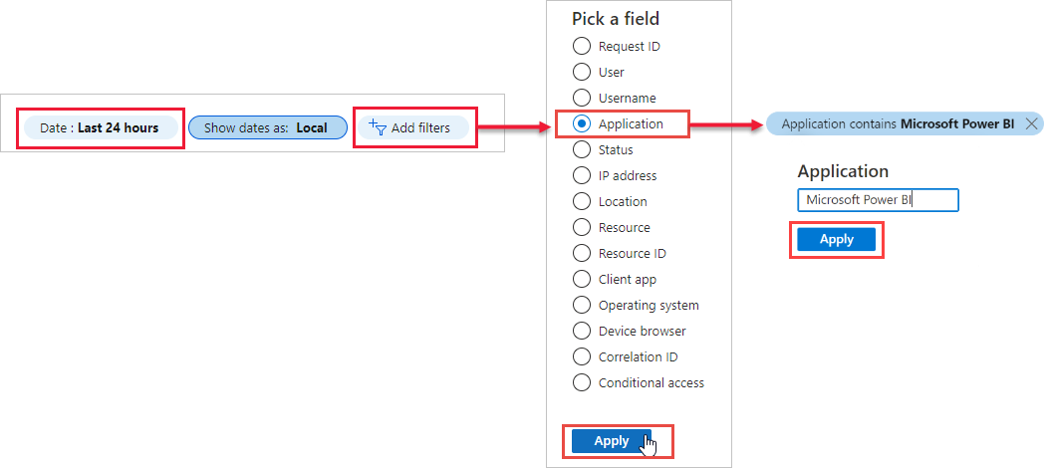This screenshot has width=1046, height=468.
Task: Open the Date Last 24 hours filter
Action: tap(102, 128)
